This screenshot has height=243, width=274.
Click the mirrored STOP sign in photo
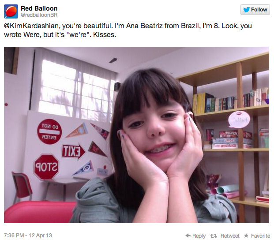coord(46,167)
